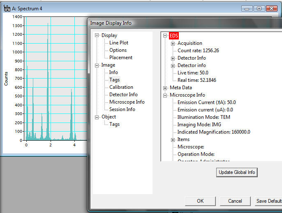Collapse the EDS tag group

(x=165, y=36)
